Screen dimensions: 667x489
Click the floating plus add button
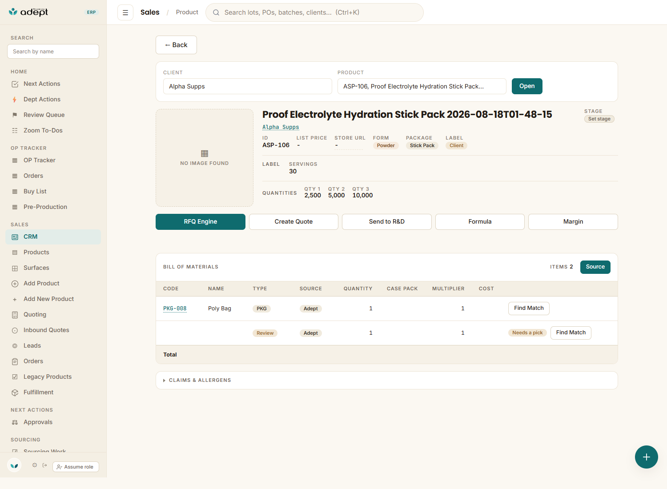pyautogui.click(x=646, y=457)
